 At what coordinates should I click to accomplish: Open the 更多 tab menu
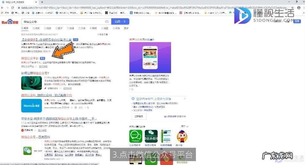(x=126, y=28)
